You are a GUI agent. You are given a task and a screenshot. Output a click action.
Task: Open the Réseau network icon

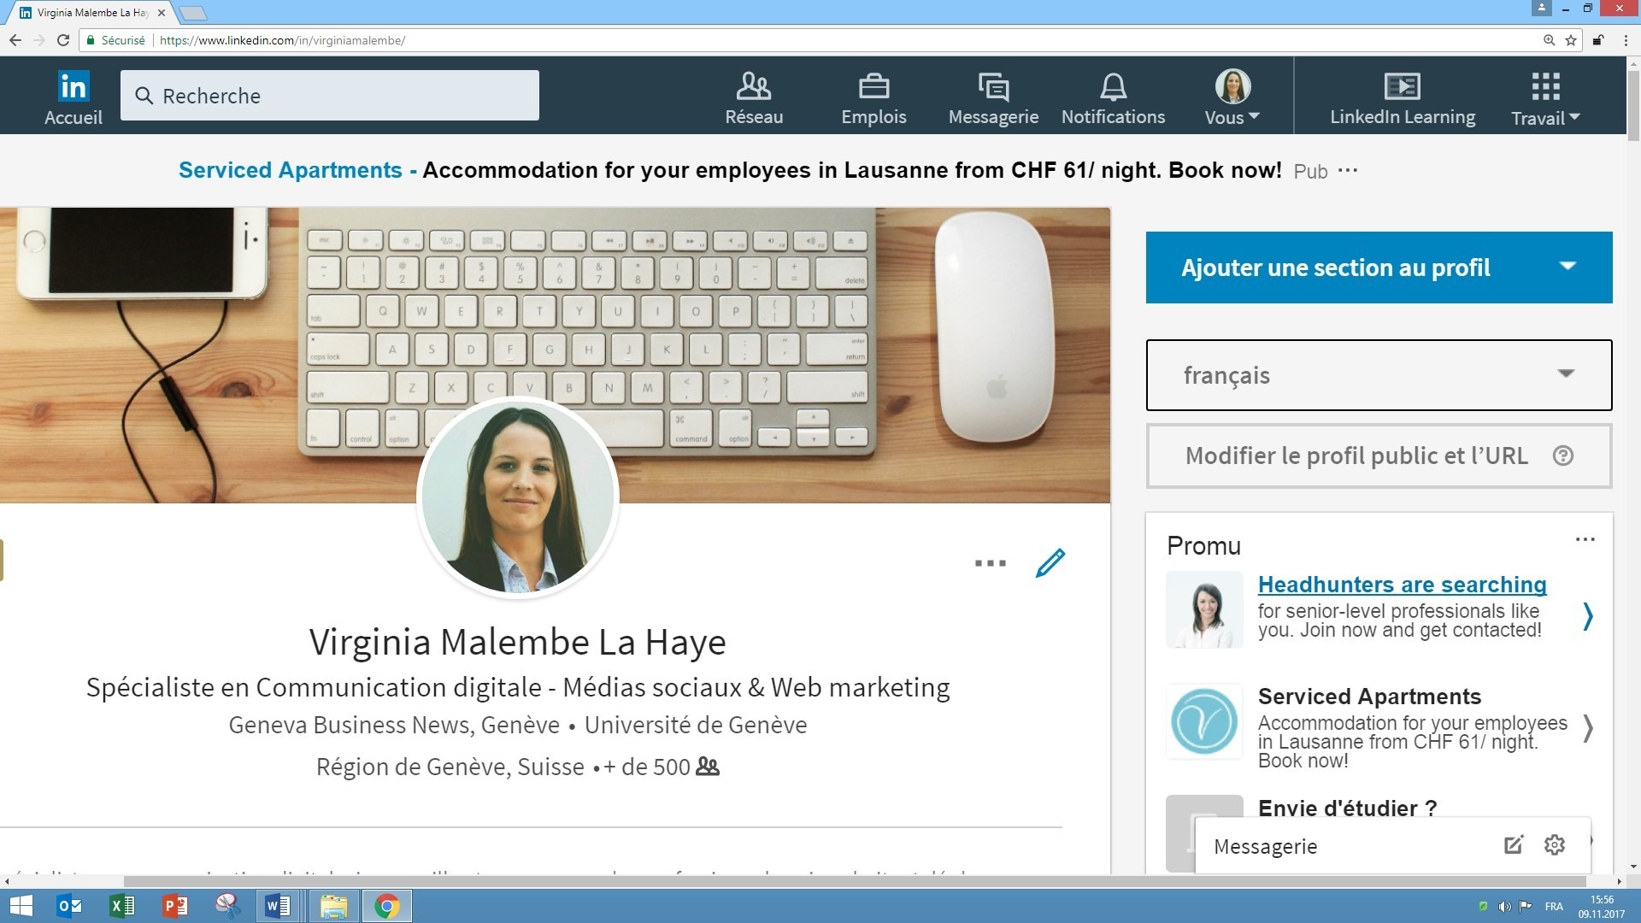click(753, 97)
